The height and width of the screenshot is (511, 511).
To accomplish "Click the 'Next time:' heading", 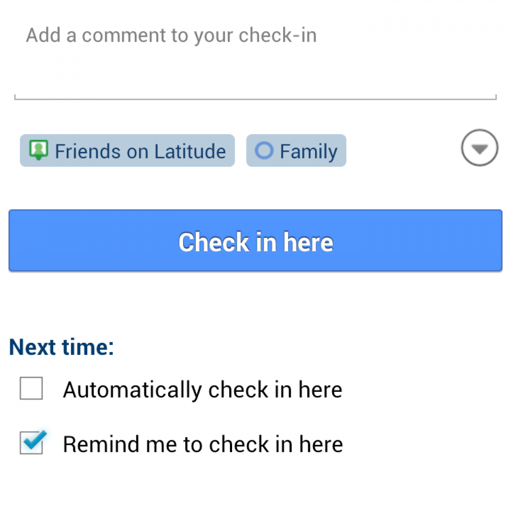I will (x=62, y=347).
